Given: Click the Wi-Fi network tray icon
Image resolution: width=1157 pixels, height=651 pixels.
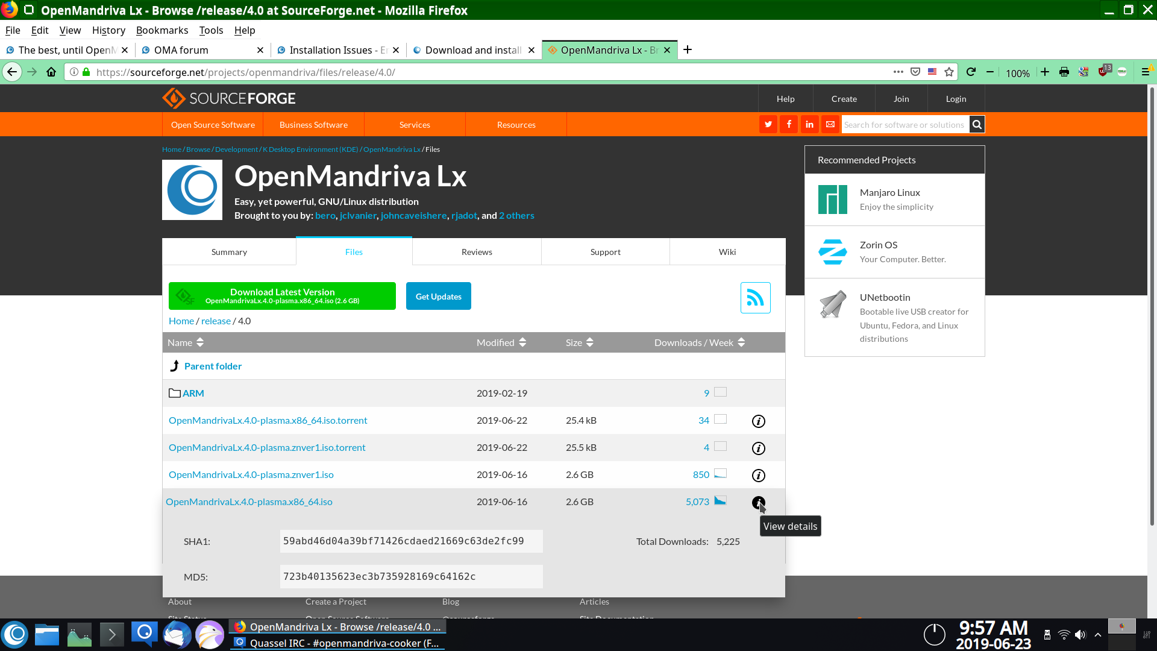Looking at the screenshot, I should (1064, 635).
